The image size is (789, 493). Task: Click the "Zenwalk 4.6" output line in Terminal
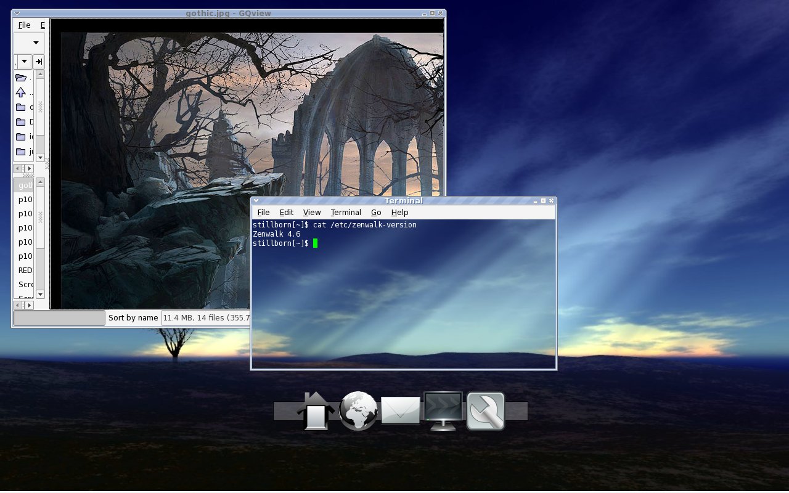tap(277, 234)
